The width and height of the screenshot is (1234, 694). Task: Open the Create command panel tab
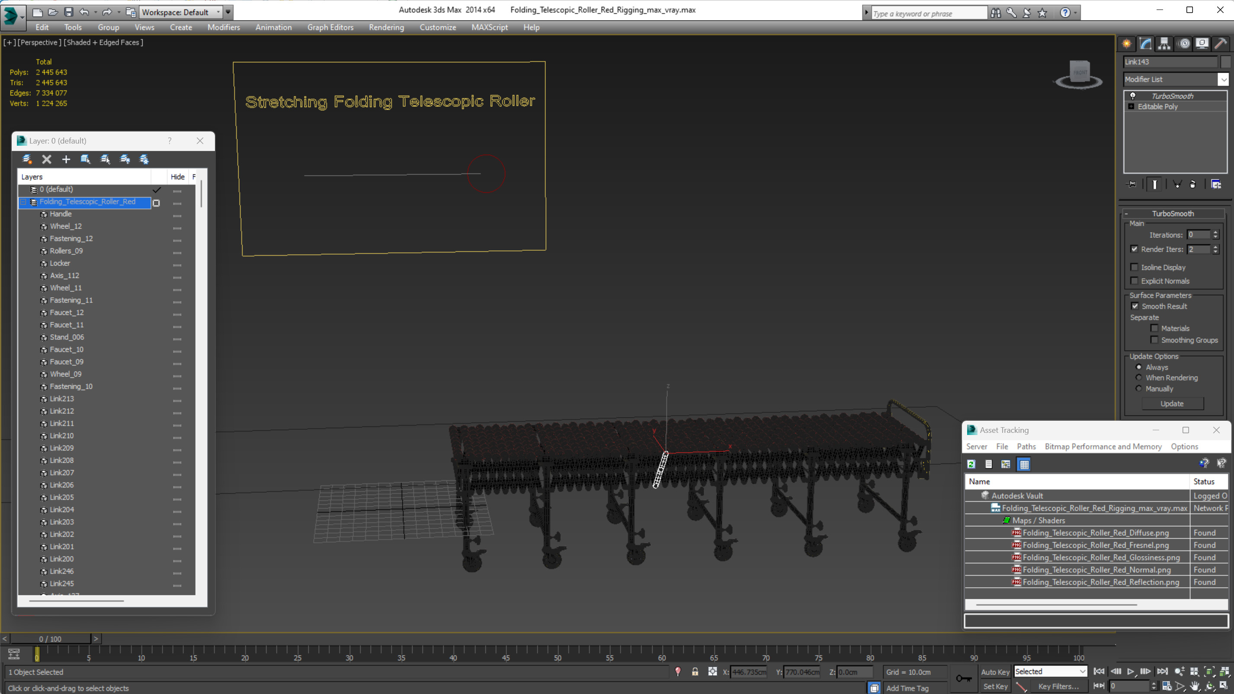(x=1127, y=44)
